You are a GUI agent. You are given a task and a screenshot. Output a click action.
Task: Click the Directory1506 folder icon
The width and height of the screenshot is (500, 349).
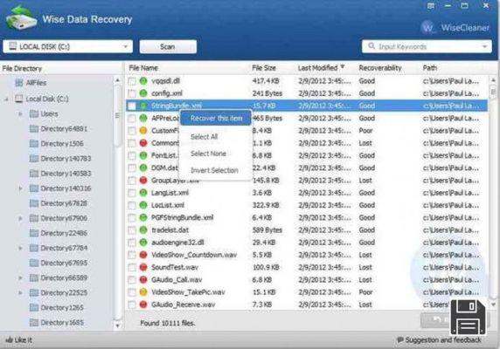tap(34, 143)
